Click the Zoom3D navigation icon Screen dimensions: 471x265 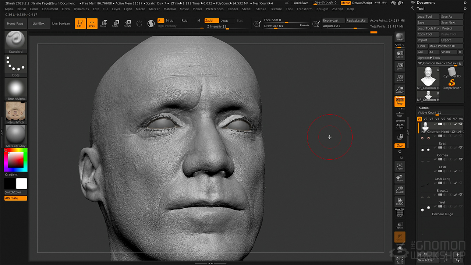point(400,190)
